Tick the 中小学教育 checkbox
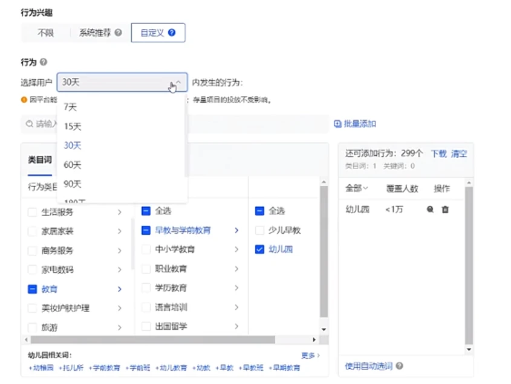The width and height of the screenshot is (511, 384). (146, 249)
